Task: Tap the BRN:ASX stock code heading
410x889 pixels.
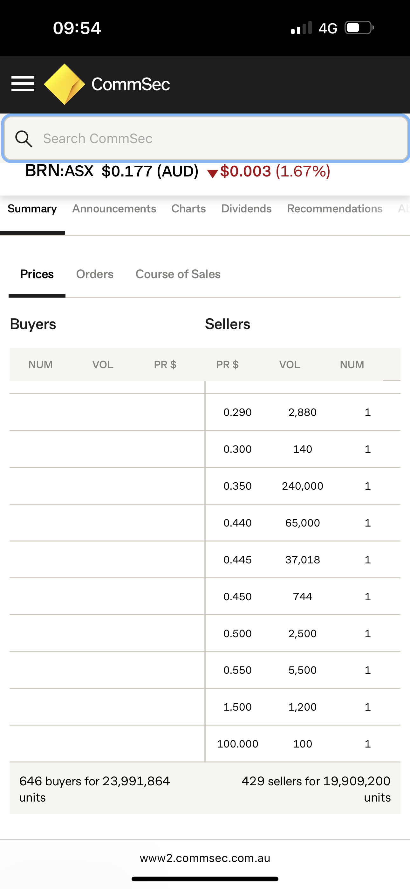Action: [59, 171]
